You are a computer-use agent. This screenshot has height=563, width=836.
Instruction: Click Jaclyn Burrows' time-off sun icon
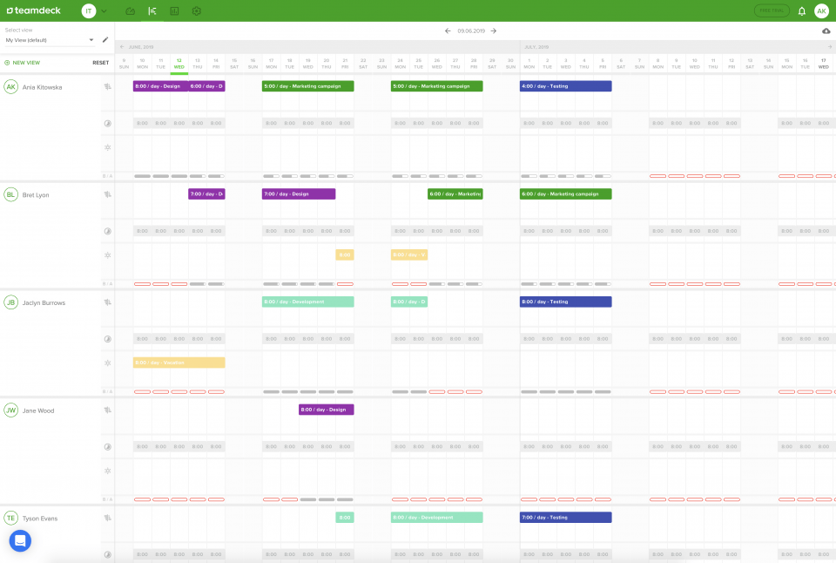pyautogui.click(x=108, y=363)
